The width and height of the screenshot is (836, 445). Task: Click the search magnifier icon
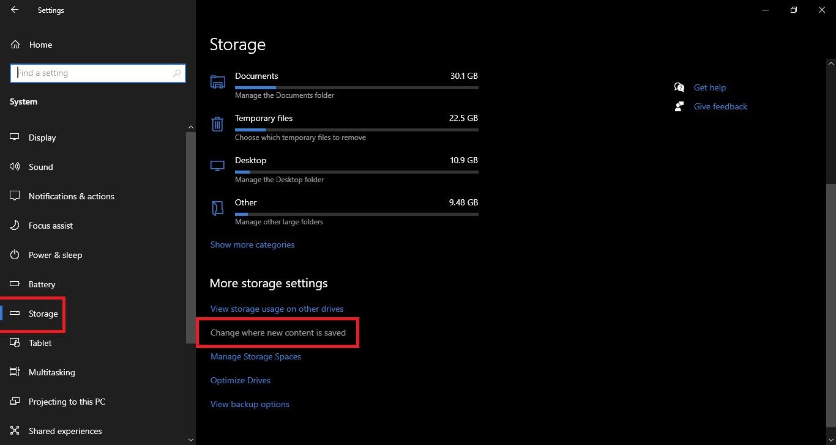[177, 73]
